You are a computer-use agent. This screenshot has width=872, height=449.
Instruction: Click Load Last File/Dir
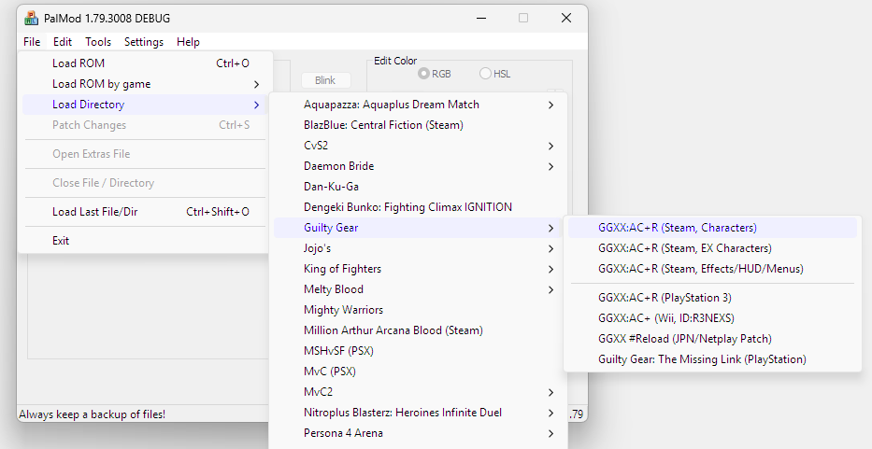pos(94,212)
